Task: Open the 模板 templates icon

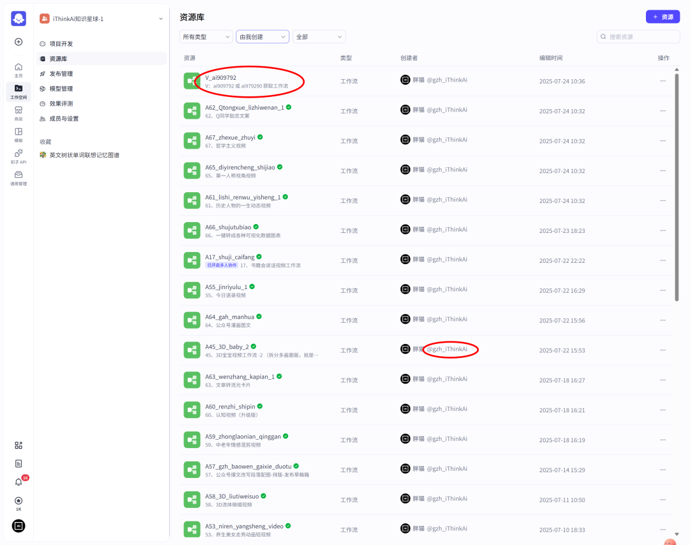Action: [x=19, y=134]
